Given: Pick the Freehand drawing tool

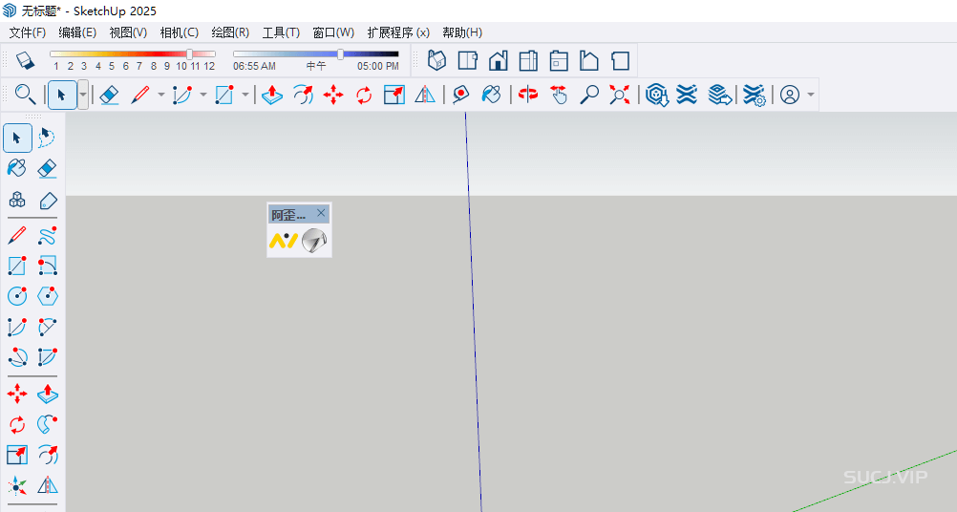Looking at the screenshot, I should coord(47,235).
